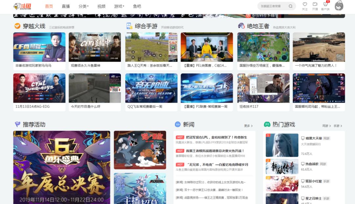The width and height of the screenshot is (355, 204).
Task: Click 网游 tag beside 暗黑大天使
Action: pos(326,138)
